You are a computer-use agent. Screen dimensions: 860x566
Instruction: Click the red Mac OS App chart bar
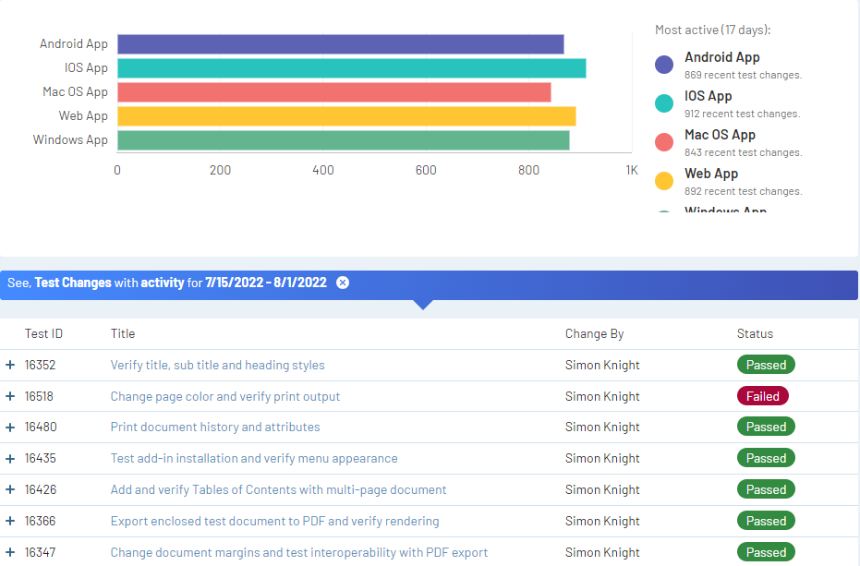333,92
